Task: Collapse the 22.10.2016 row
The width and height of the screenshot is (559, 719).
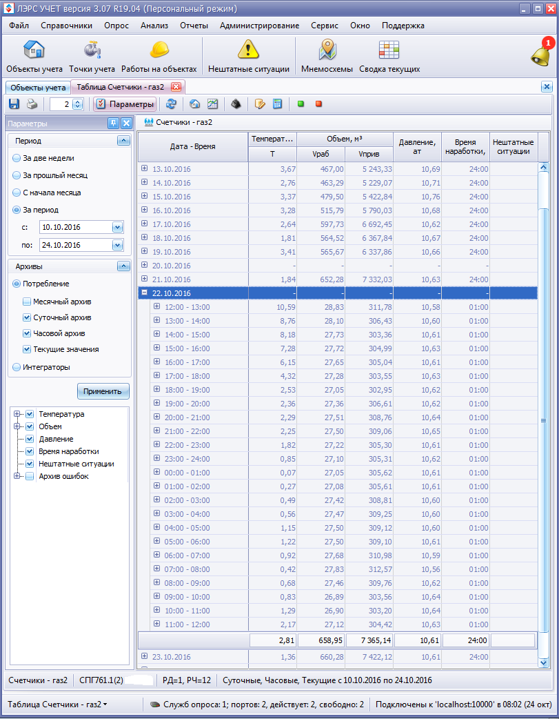Action: [x=144, y=293]
